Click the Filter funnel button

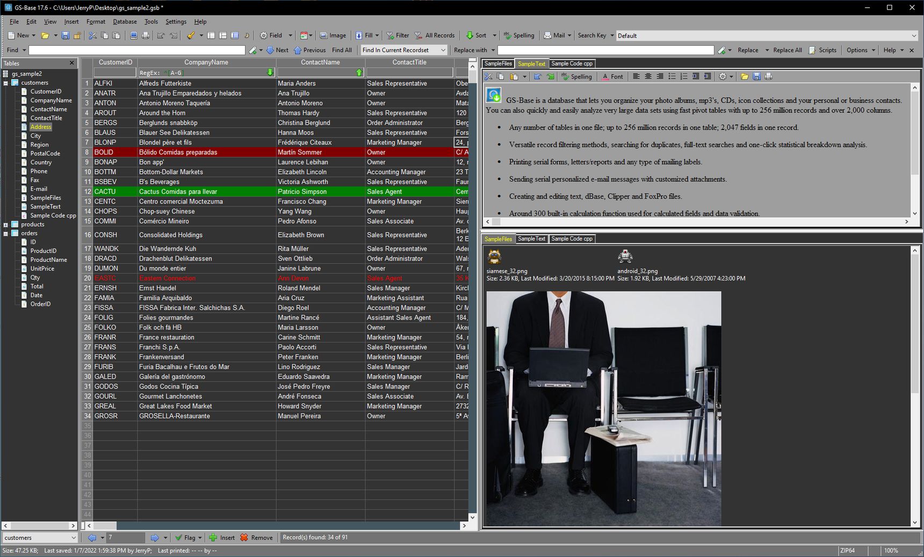click(x=398, y=35)
